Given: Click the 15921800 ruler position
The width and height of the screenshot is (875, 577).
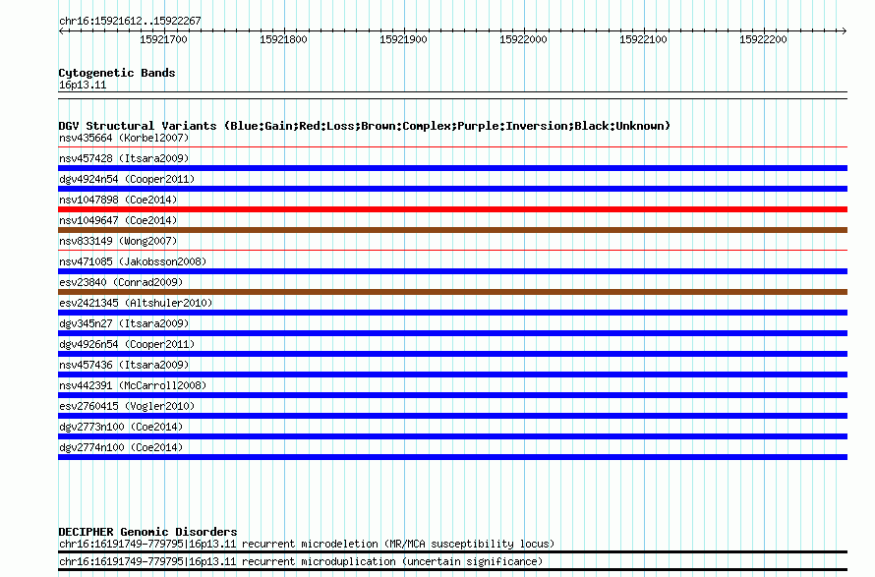Looking at the screenshot, I should click(283, 39).
